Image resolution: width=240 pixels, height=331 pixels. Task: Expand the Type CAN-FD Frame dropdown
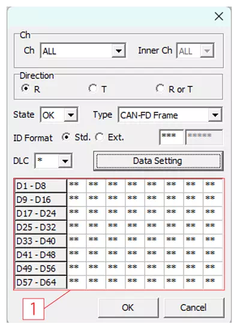pos(170,115)
